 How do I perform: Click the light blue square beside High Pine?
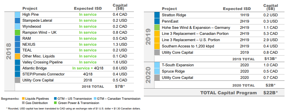(x=17, y=15)
